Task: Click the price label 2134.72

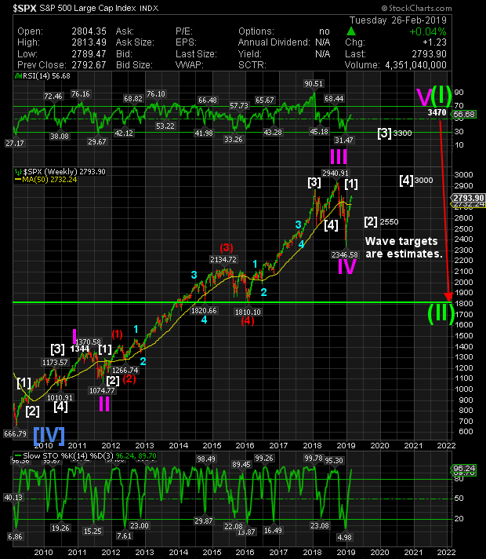Action: coord(223,260)
